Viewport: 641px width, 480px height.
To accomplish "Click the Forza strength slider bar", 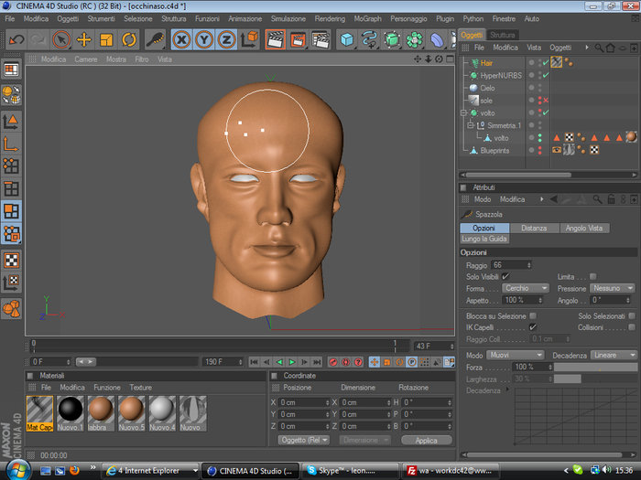I will click(x=595, y=367).
